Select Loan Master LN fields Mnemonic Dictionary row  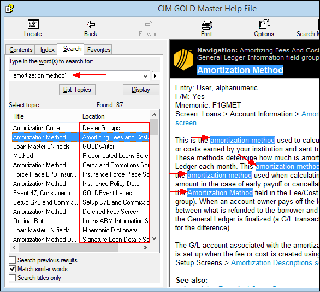[81, 230]
